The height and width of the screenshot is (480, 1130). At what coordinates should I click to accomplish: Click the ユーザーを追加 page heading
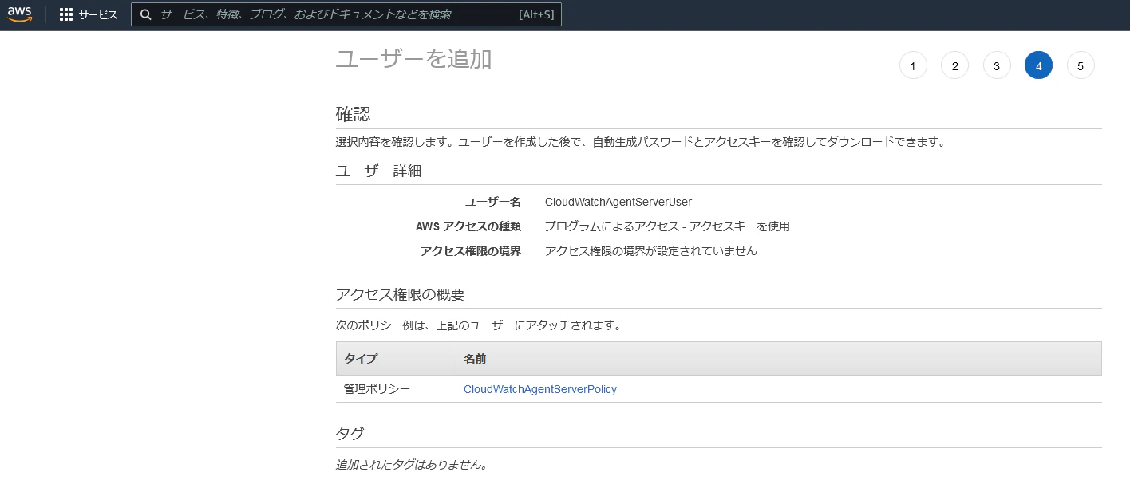(x=413, y=59)
